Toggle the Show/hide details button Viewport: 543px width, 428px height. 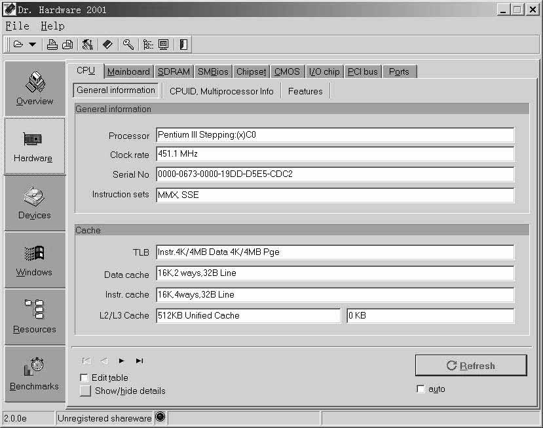point(85,391)
